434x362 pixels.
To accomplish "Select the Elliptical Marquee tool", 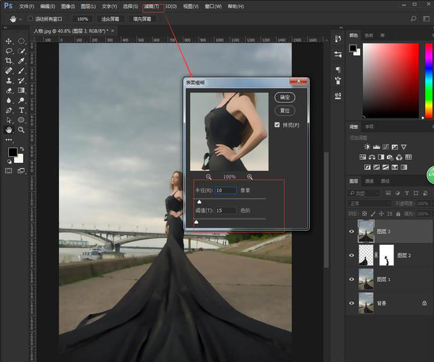I will pyautogui.click(x=21, y=41).
